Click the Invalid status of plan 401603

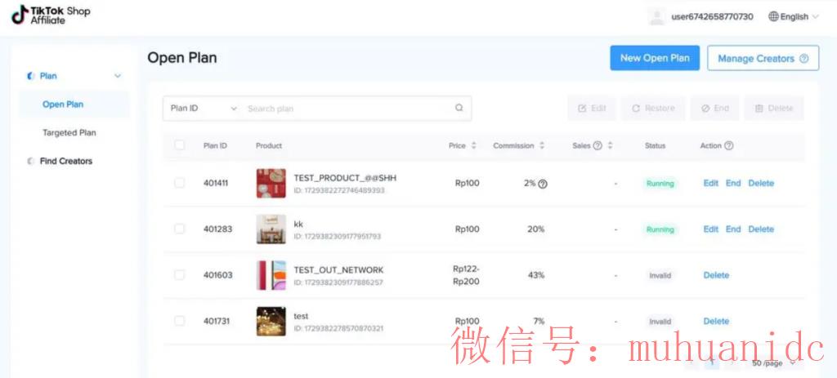click(660, 276)
